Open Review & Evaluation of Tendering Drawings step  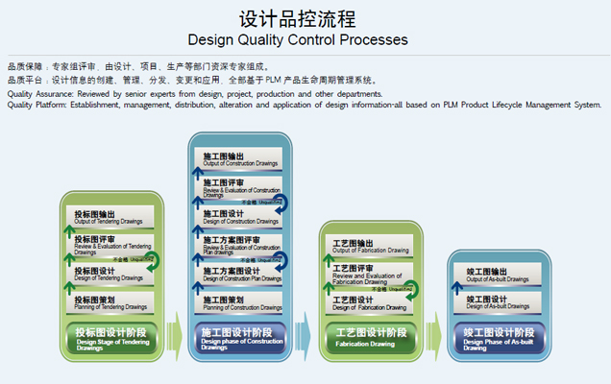click(x=113, y=244)
